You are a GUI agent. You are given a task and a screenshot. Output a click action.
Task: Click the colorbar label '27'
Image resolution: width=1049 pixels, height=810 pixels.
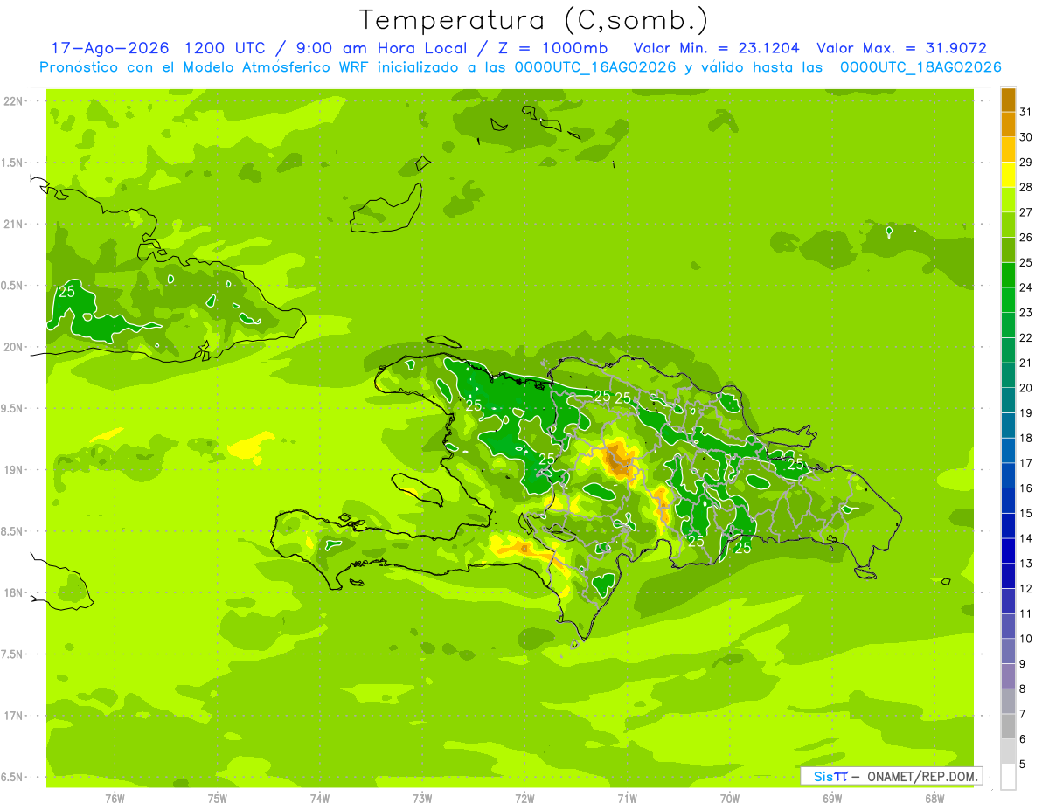click(x=1026, y=212)
